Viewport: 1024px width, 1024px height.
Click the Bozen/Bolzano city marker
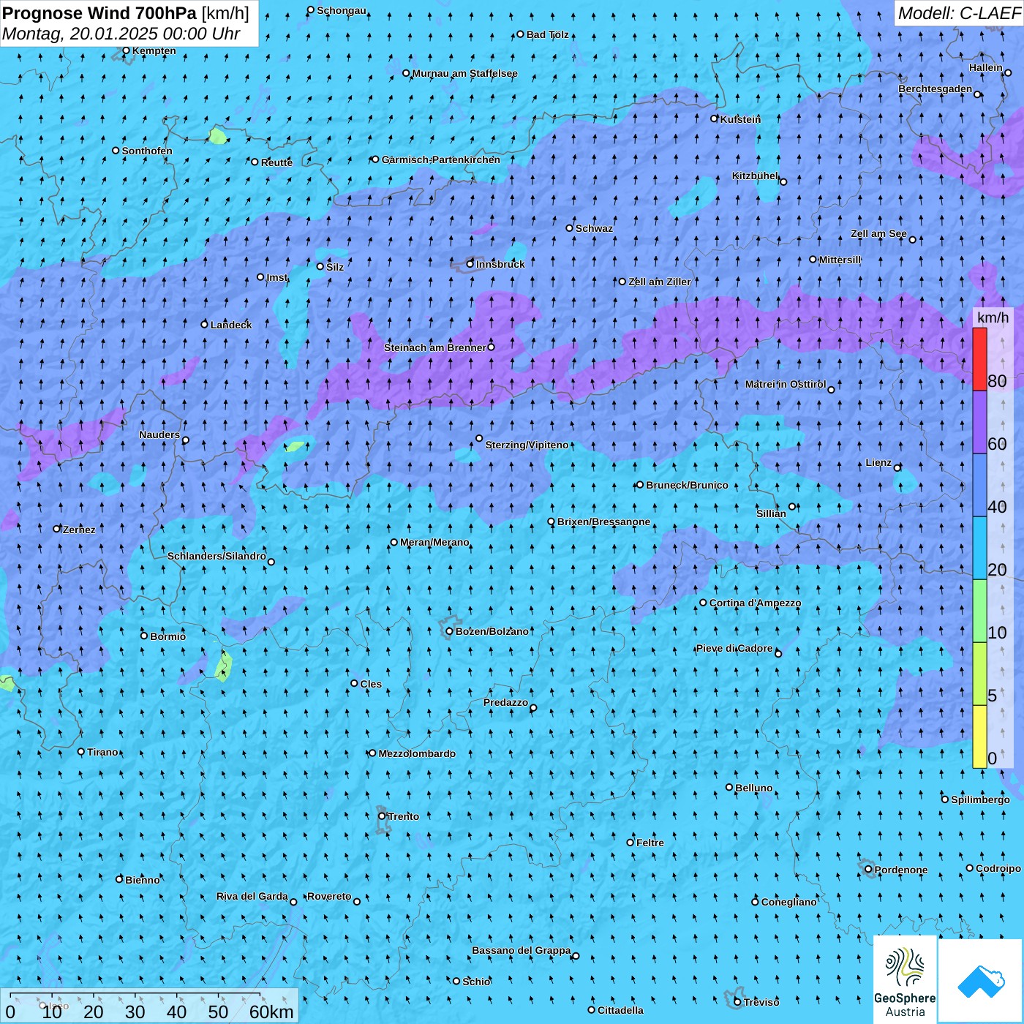tap(449, 631)
